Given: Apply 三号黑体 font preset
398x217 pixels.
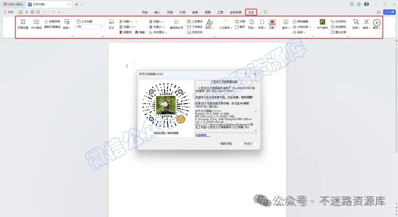Looking at the screenshot, I should pos(195,22).
